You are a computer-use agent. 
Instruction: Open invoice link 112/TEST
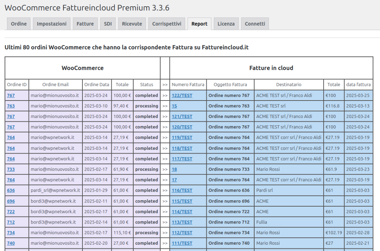[x=182, y=232]
